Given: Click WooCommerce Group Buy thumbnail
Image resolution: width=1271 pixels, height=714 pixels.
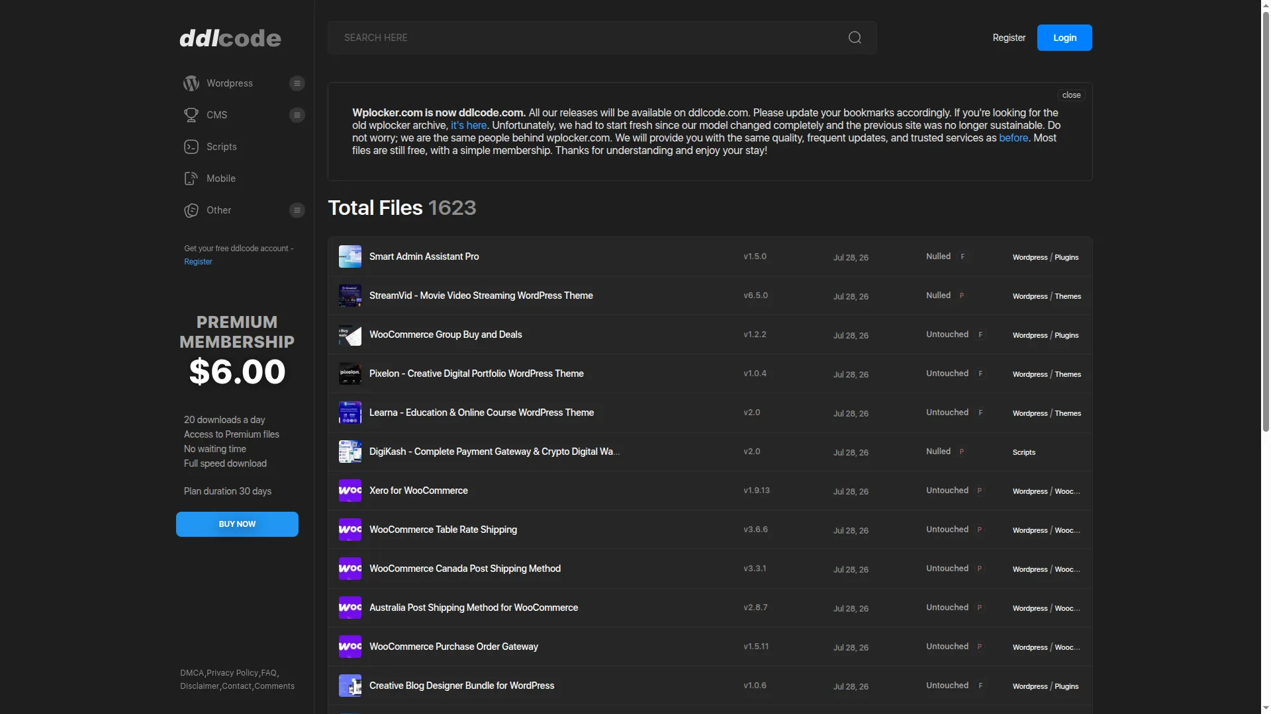Looking at the screenshot, I should tap(350, 335).
